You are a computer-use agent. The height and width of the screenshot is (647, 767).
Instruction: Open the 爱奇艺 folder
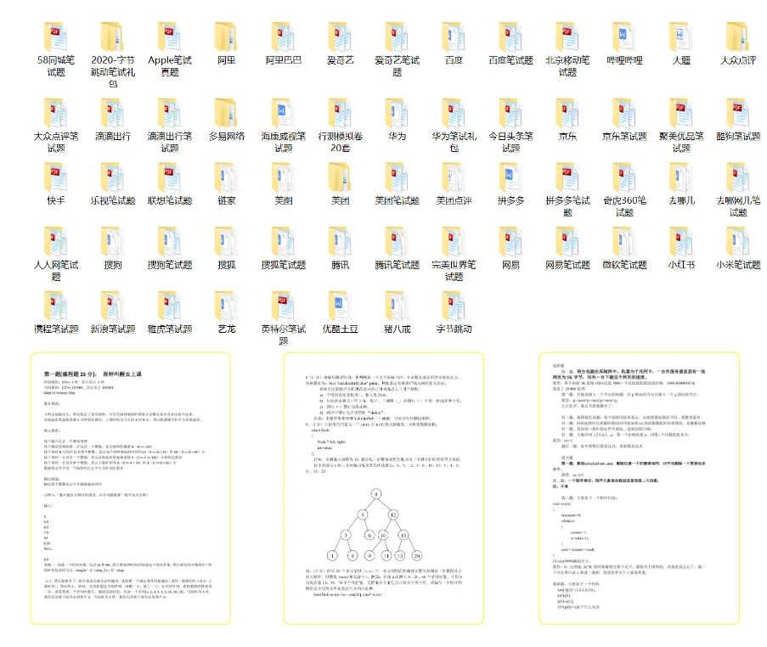tap(341, 37)
